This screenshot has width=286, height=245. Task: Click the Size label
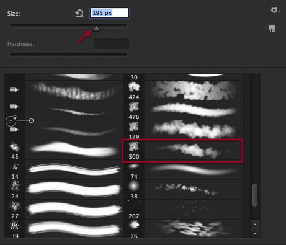[x=14, y=14]
